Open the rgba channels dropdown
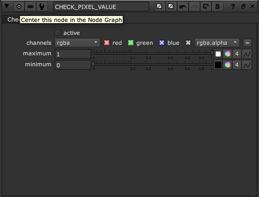The height and width of the screenshot is (197, 259). click(77, 43)
